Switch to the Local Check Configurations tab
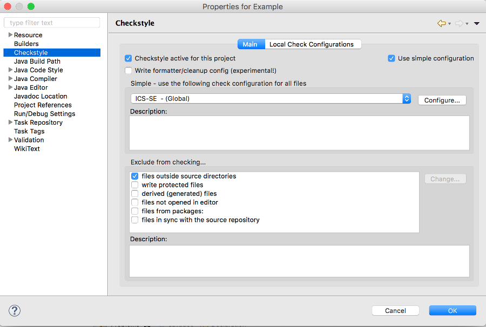 tap(313, 44)
